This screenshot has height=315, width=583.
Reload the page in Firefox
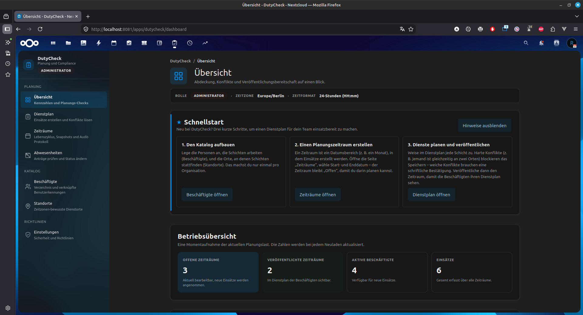(x=40, y=29)
